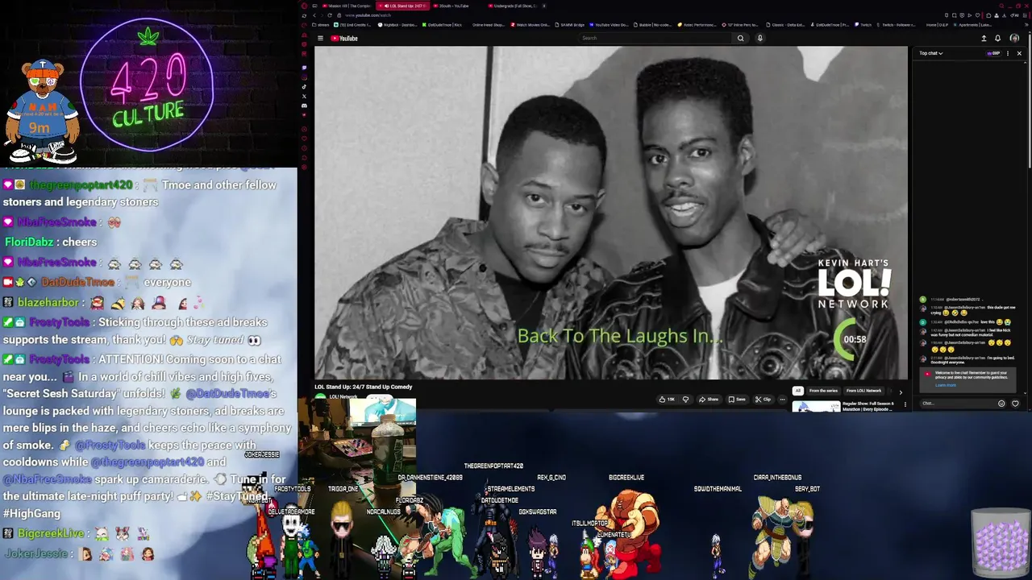This screenshot has width=1032, height=580.
Task: Like the video with 15K thumbs up
Action: [x=667, y=400]
